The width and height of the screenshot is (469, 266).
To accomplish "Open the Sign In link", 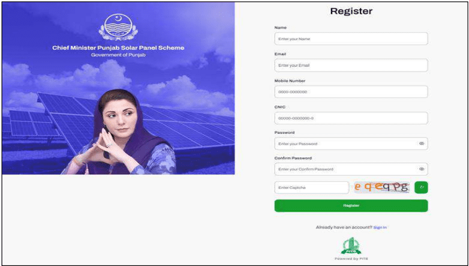I will [x=380, y=228].
